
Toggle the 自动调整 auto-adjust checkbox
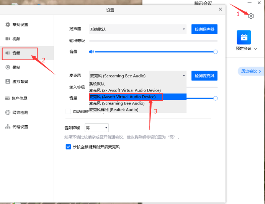[68, 111]
